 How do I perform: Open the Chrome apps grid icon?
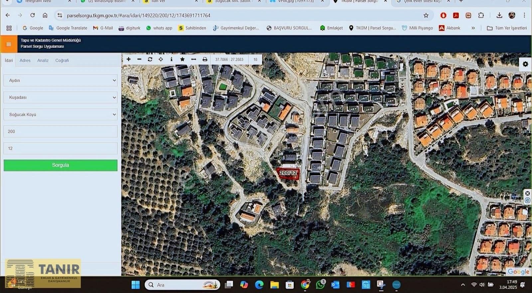pos(9,28)
